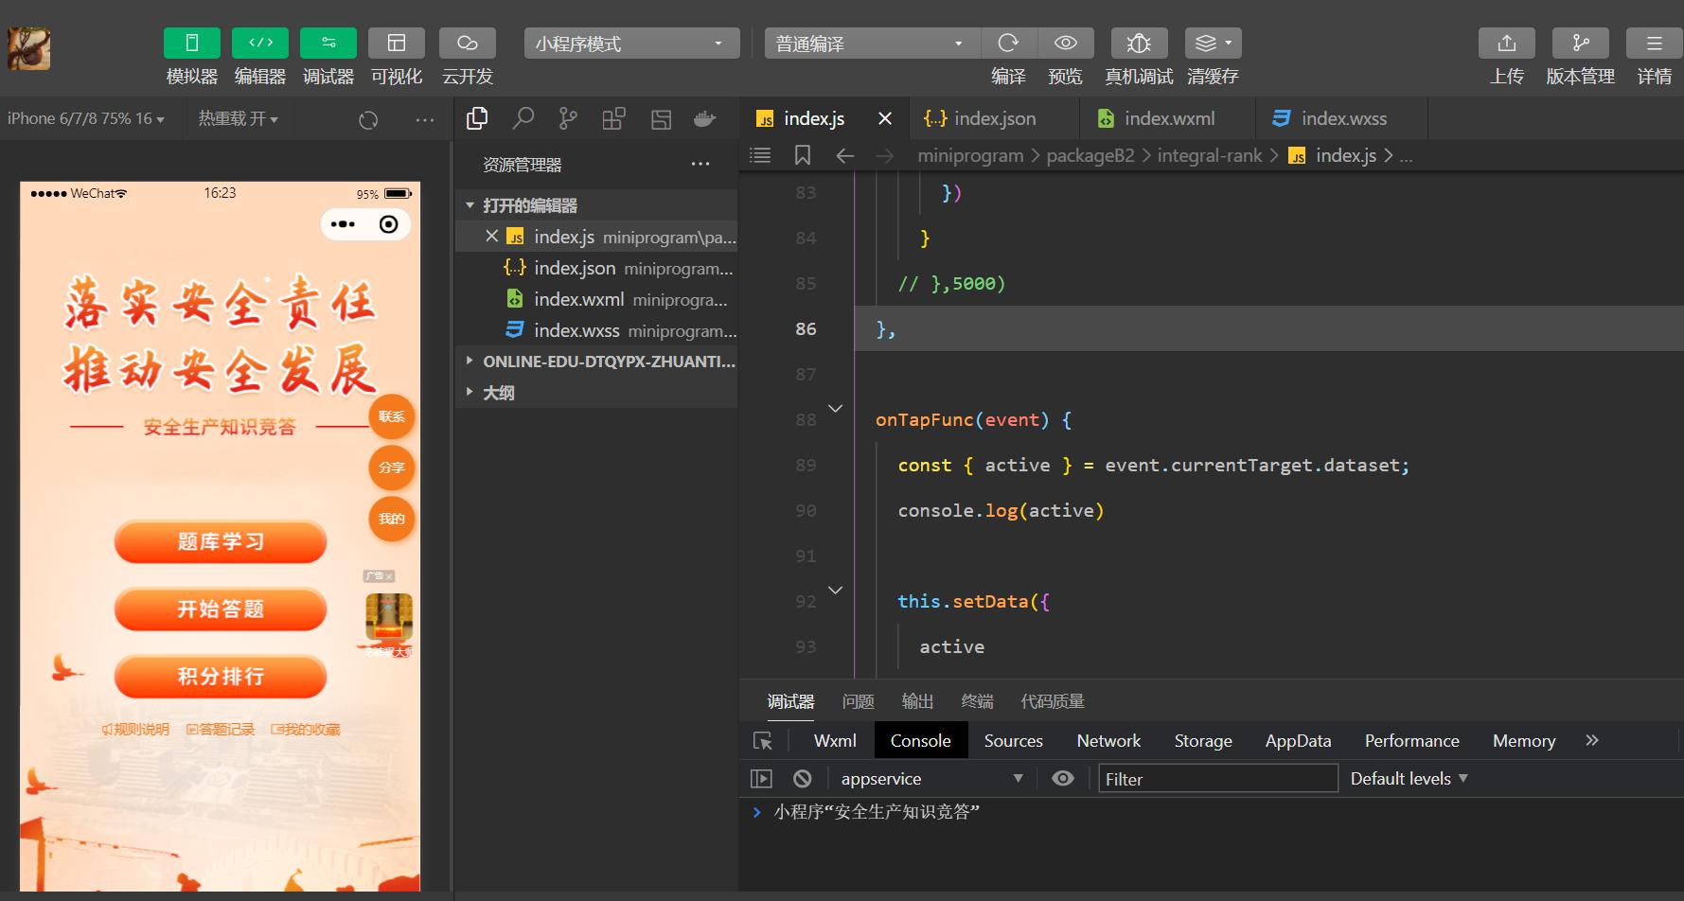Tap the 开始答题 button in simulator
The image size is (1684, 901).
click(221, 609)
